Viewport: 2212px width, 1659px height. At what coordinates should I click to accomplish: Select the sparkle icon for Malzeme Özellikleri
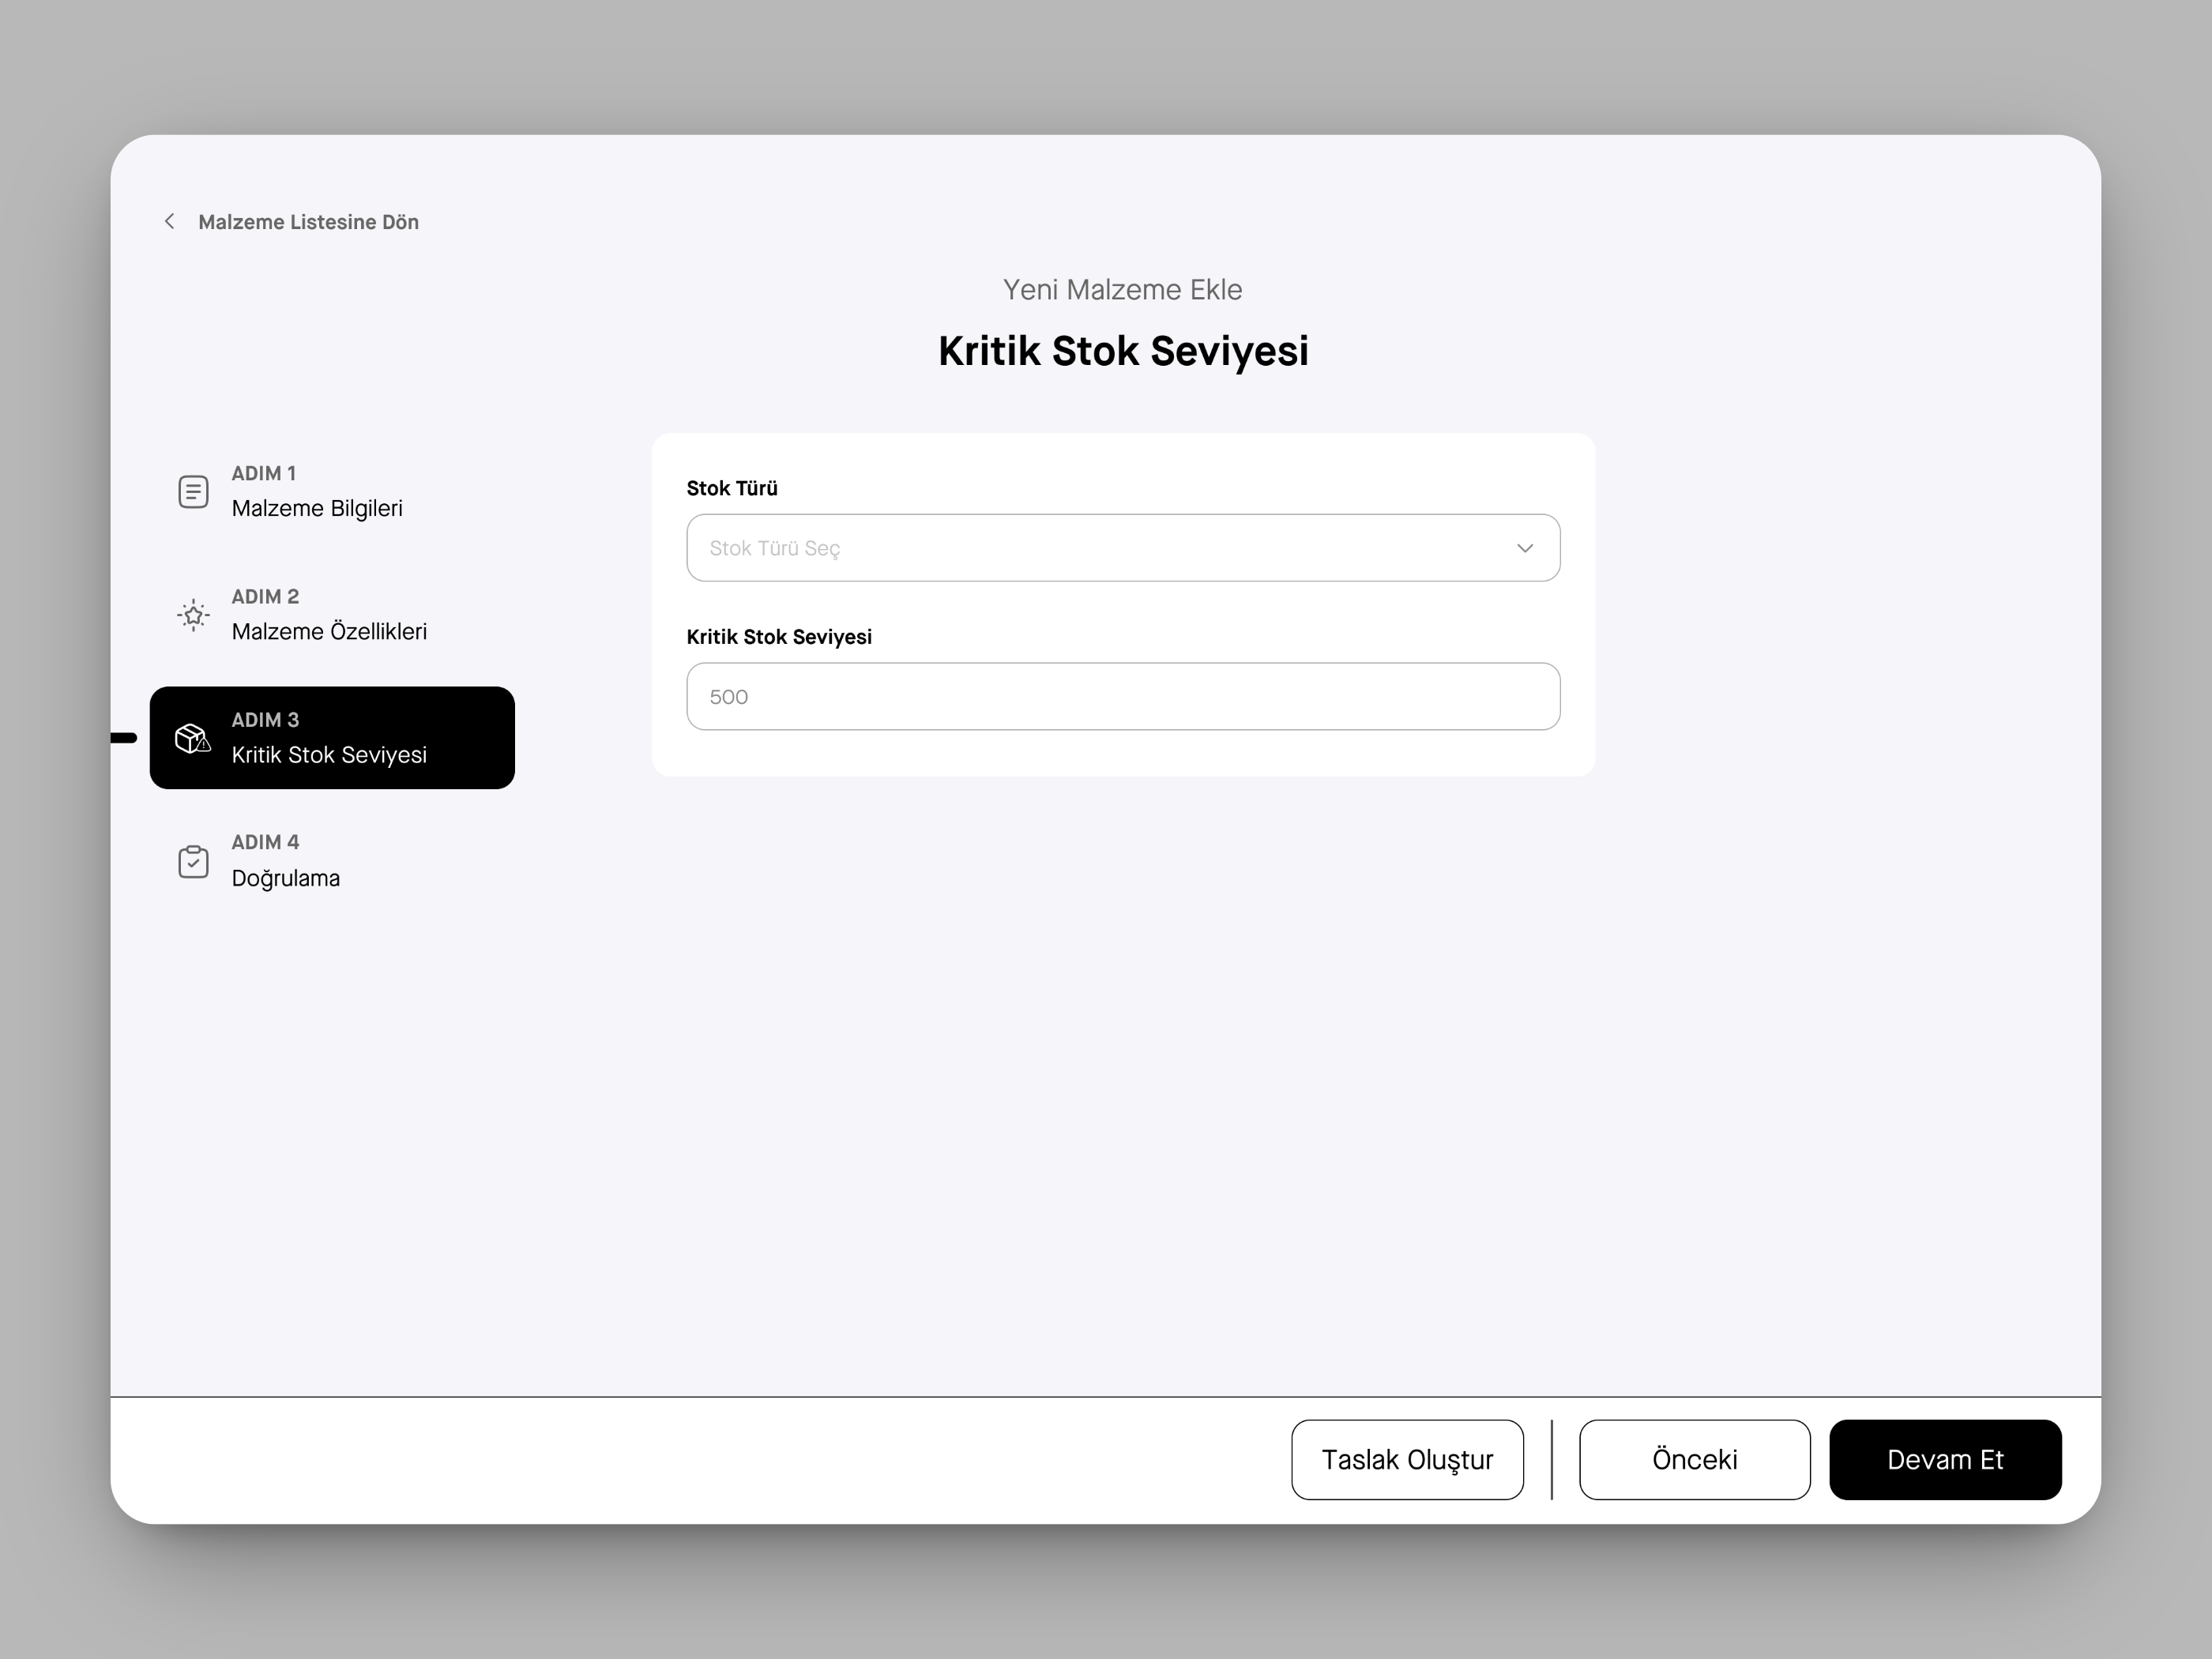(x=193, y=615)
